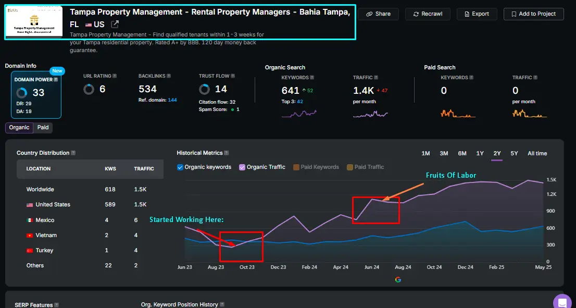The width and height of the screenshot is (576, 308).
Task: Click the Trust Flow info icon
Action: 233,76
